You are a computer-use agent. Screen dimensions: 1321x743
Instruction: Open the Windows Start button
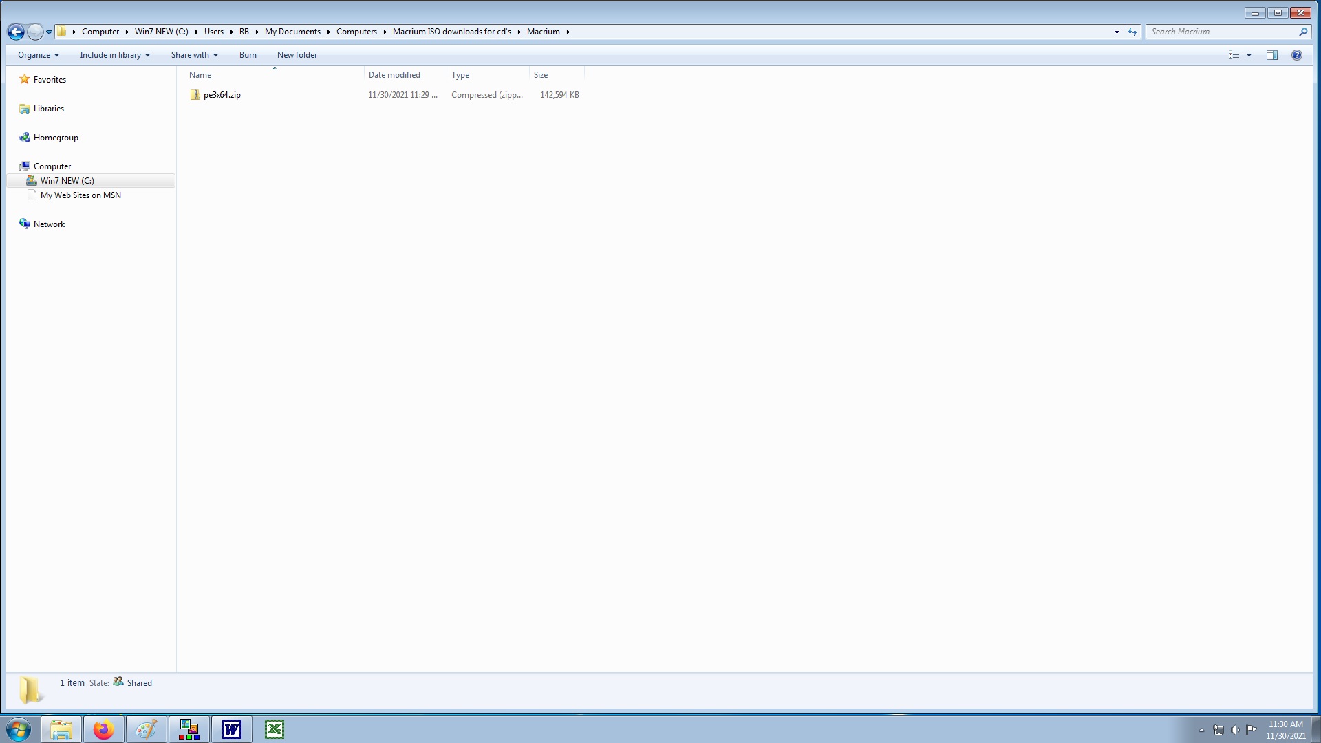point(19,729)
